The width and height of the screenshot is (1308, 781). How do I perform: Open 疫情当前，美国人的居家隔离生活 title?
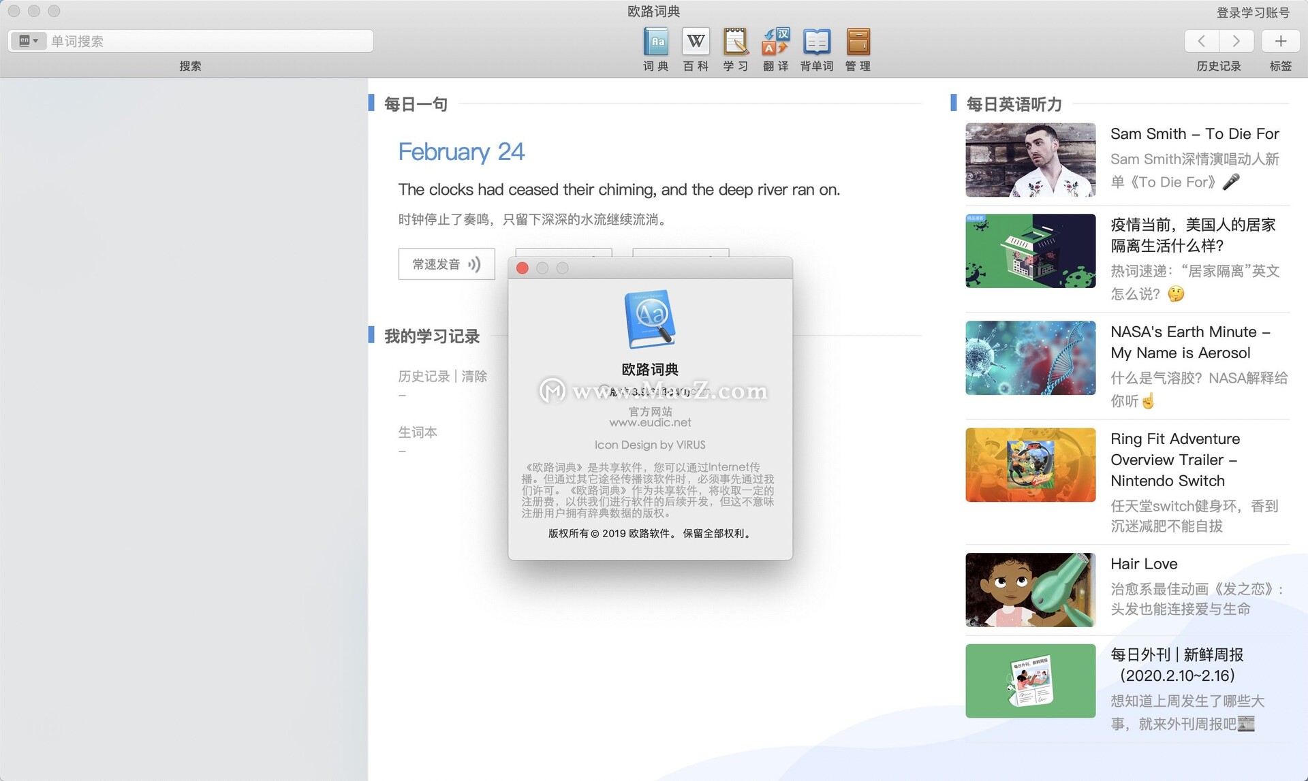coord(1193,235)
